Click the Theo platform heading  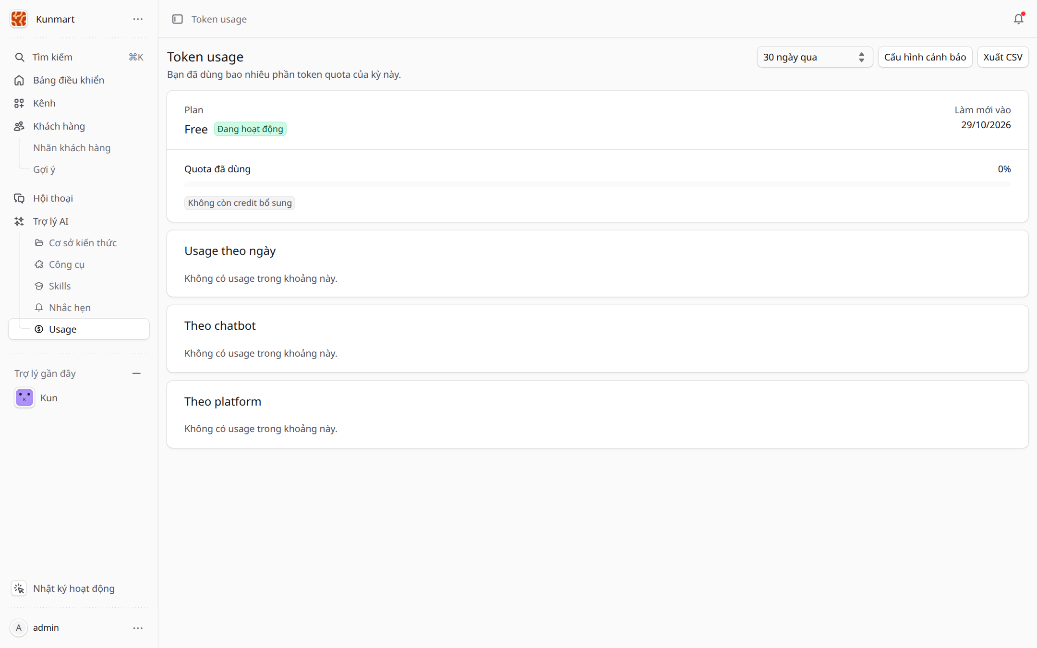223,402
